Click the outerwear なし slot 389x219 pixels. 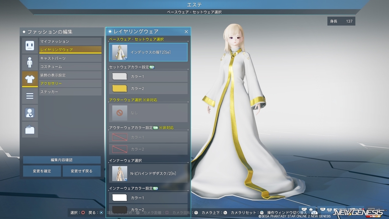click(148, 113)
